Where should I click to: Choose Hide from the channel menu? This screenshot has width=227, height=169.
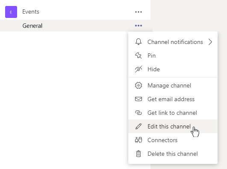pyautogui.click(x=173, y=69)
